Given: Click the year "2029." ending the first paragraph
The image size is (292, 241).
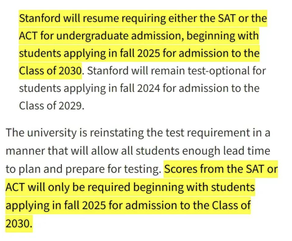Looking at the screenshot, I should pyautogui.click(x=71, y=106).
